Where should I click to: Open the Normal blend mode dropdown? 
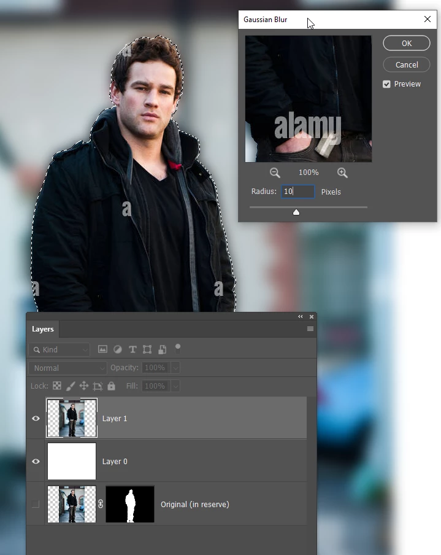tap(67, 368)
